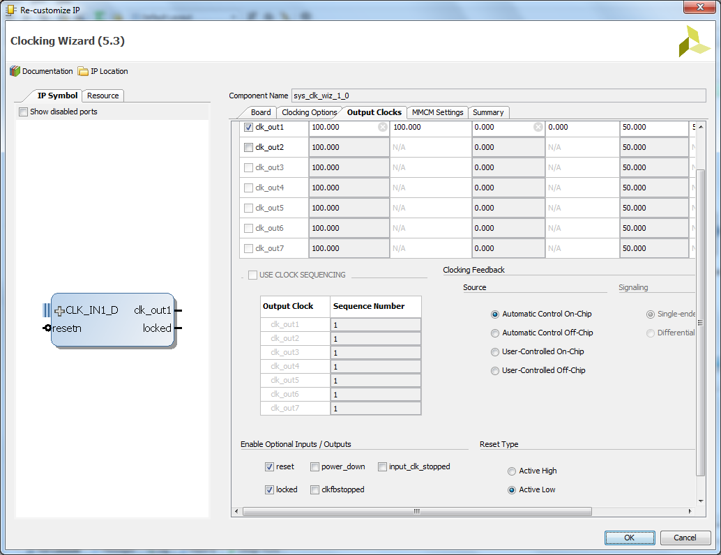Click the scroll right arrow of settings panel
This screenshot has height=555, width=721.
point(690,511)
